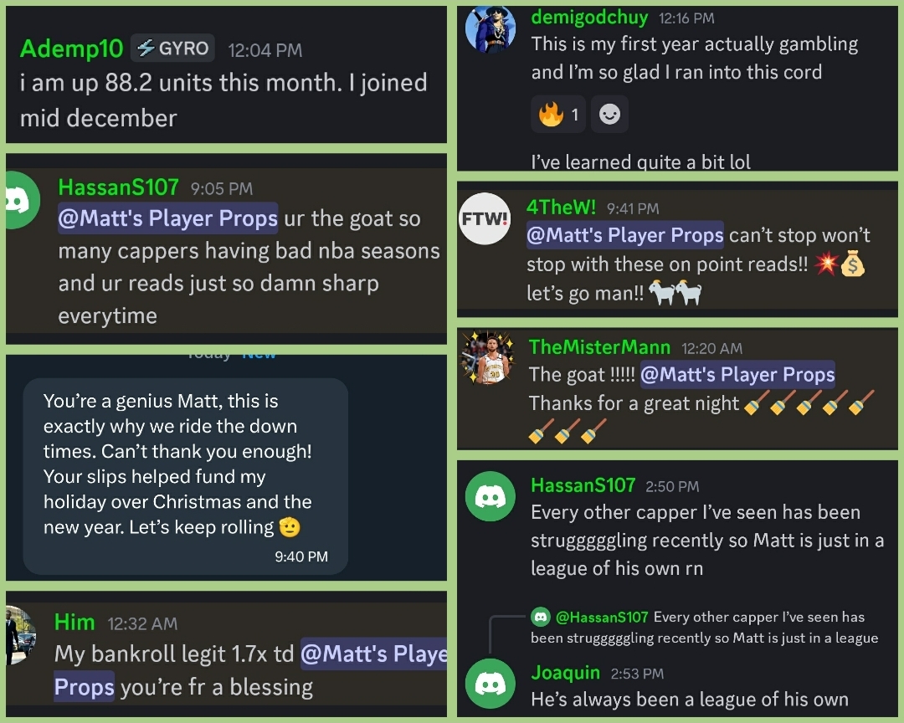Click the 'New' marker on the Today divider
Screen dimensions: 904x723
(259, 353)
